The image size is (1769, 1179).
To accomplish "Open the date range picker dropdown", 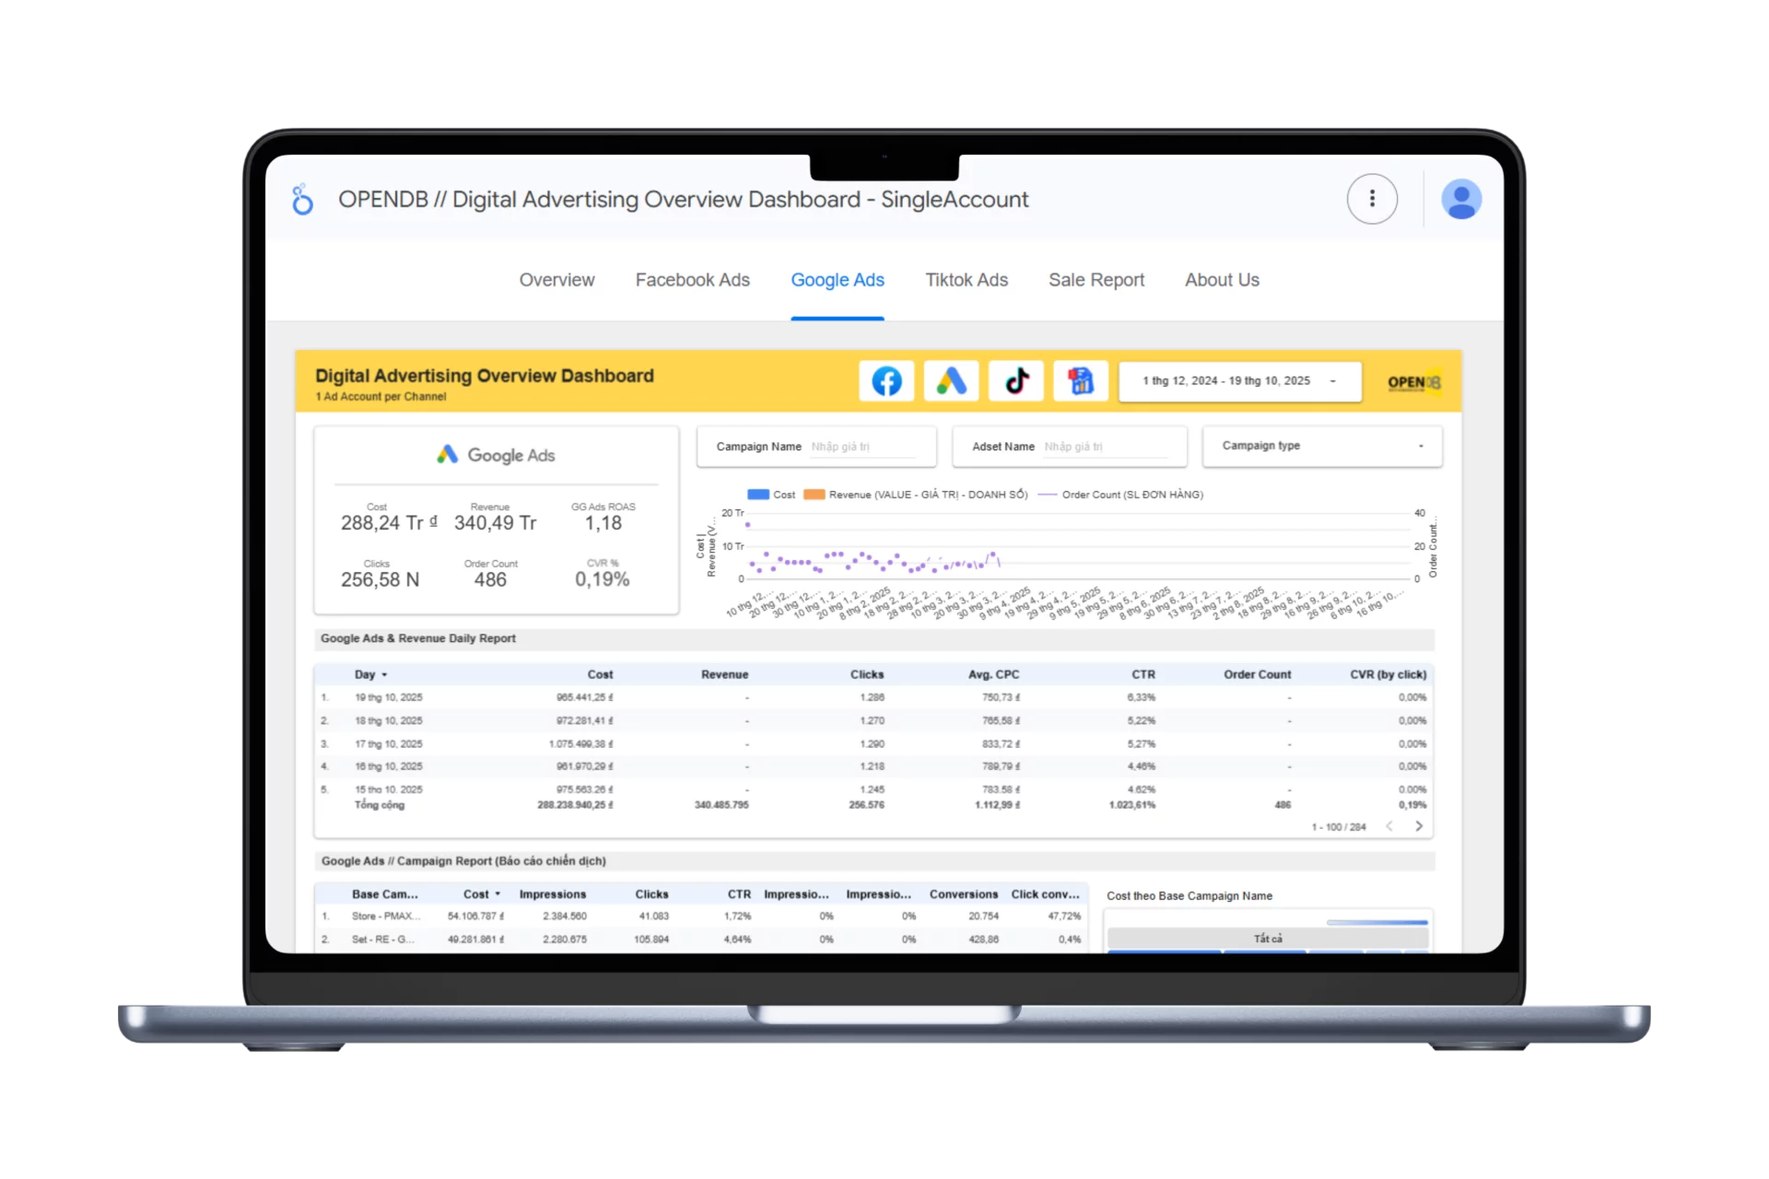I will coord(1240,381).
